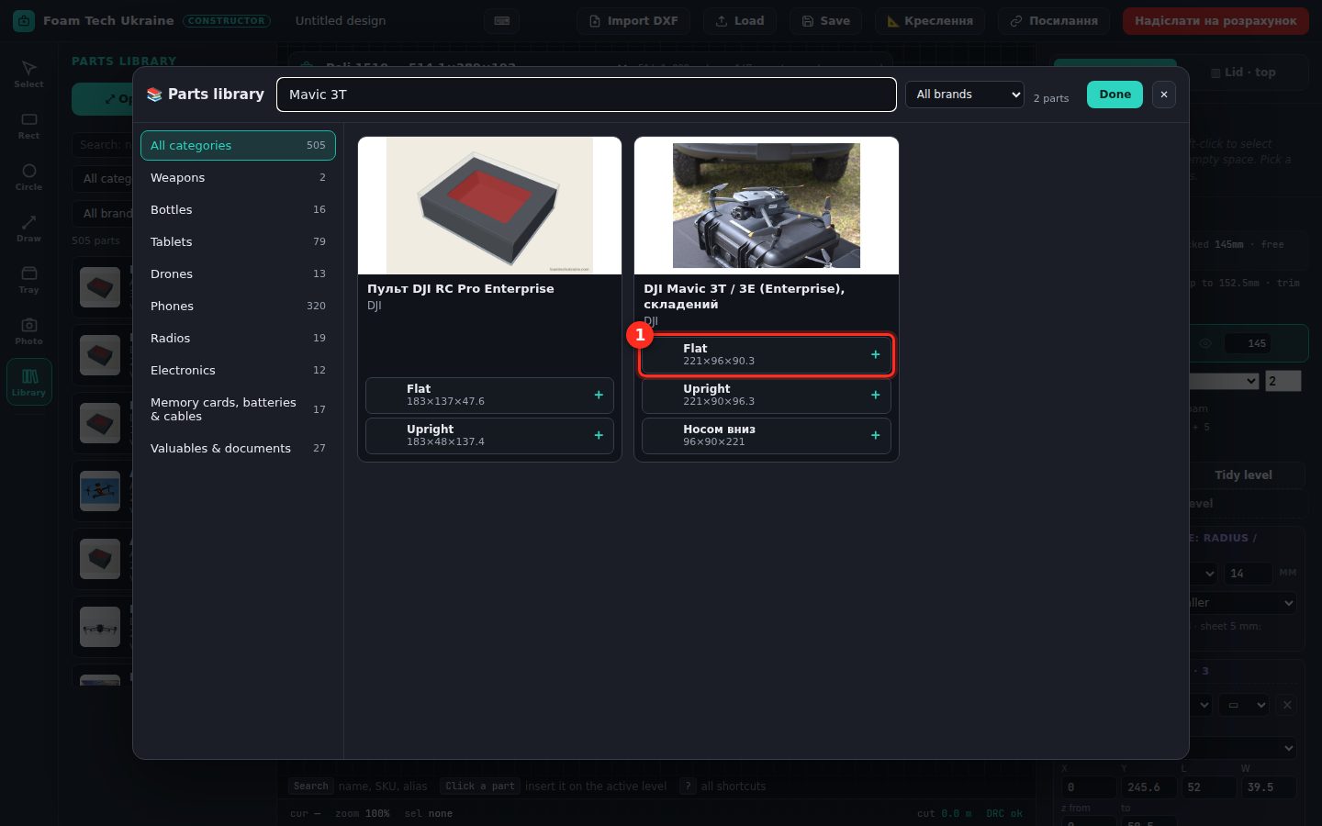
Task: Filter parts by Weapons category
Action: [238, 177]
